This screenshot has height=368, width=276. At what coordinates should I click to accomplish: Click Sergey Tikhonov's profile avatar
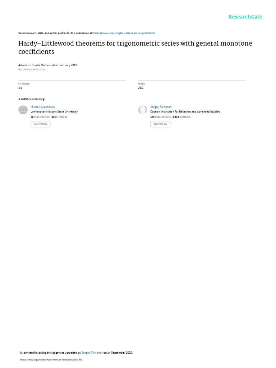coord(142,110)
